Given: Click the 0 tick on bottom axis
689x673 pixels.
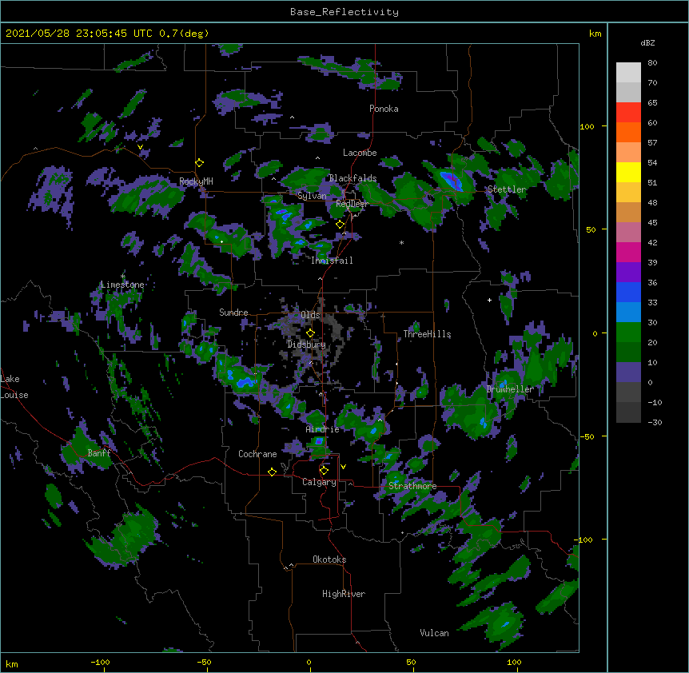Looking at the screenshot, I should [309, 662].
